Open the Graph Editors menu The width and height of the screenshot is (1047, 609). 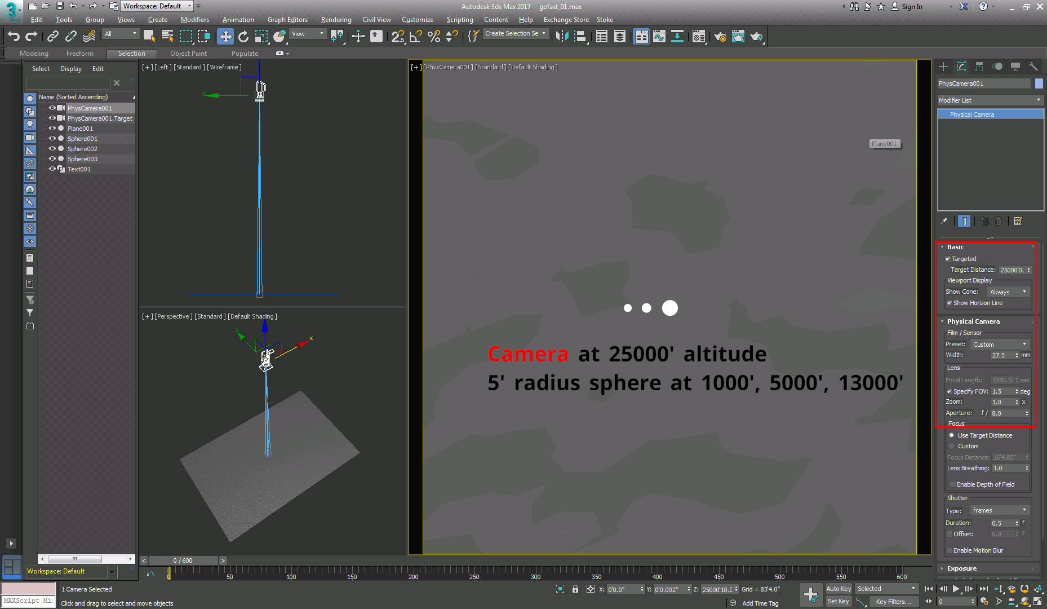pos(287,20)
